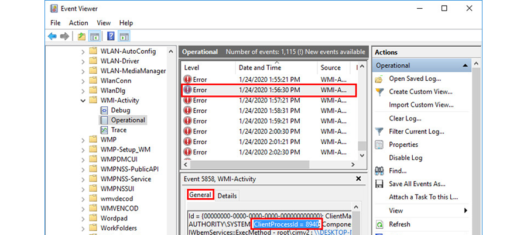Click the error icon of 1:55:21 PM event

coord(187,80)
